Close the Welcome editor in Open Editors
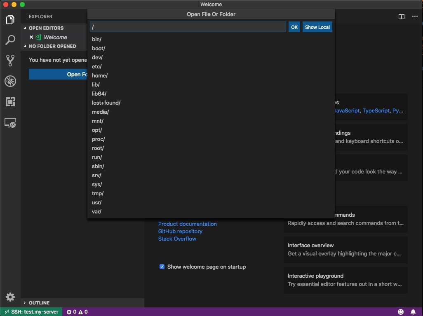 coord(31,37)
